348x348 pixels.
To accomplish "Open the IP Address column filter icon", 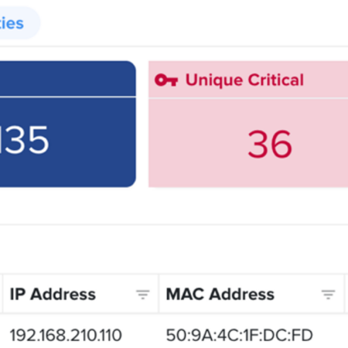I will 143,295.
